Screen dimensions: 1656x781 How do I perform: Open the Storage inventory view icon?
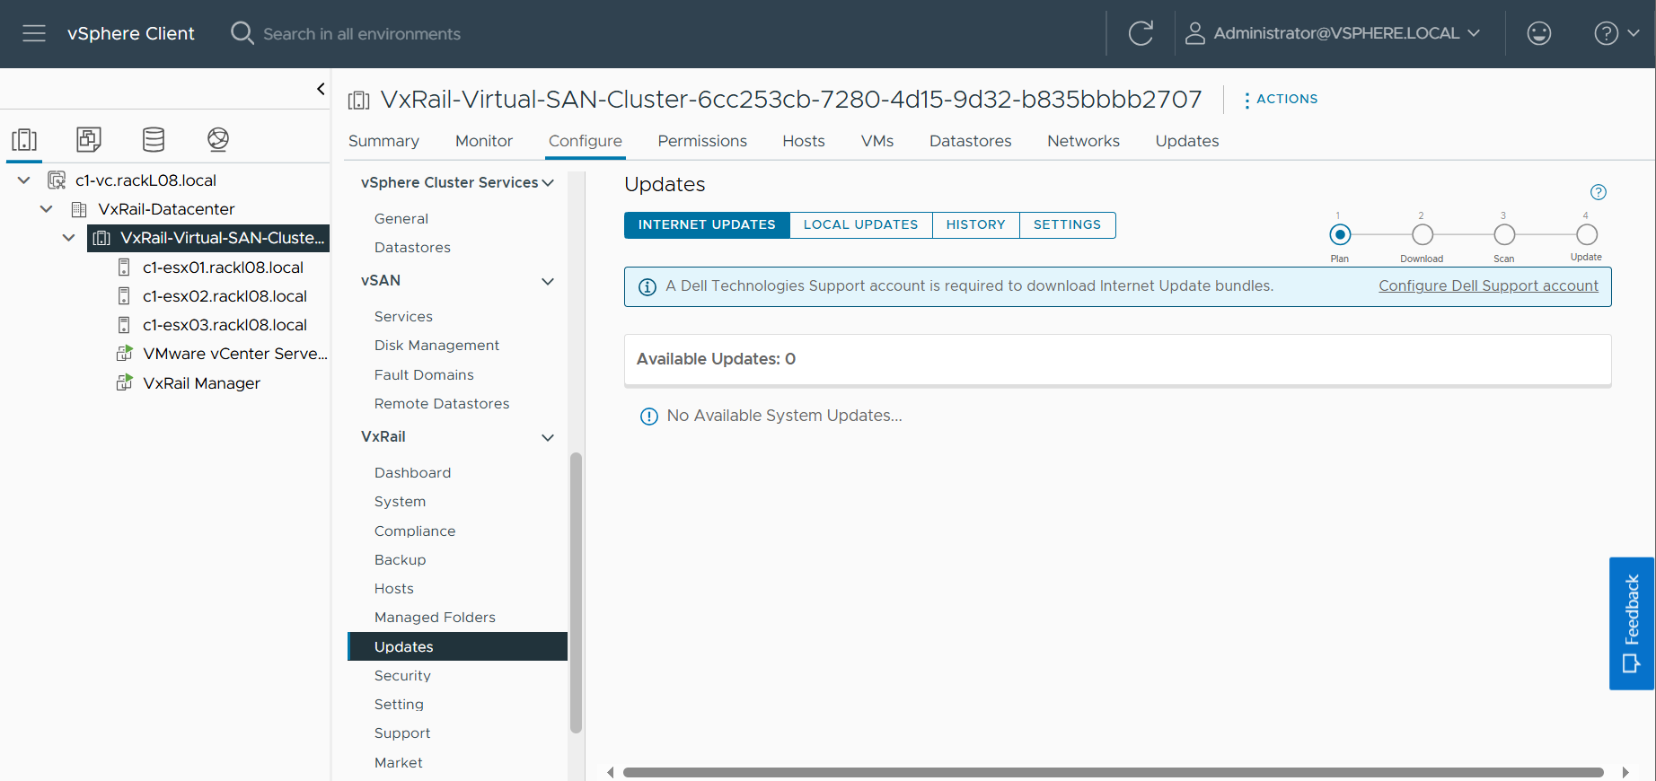[x=154, y=139]
